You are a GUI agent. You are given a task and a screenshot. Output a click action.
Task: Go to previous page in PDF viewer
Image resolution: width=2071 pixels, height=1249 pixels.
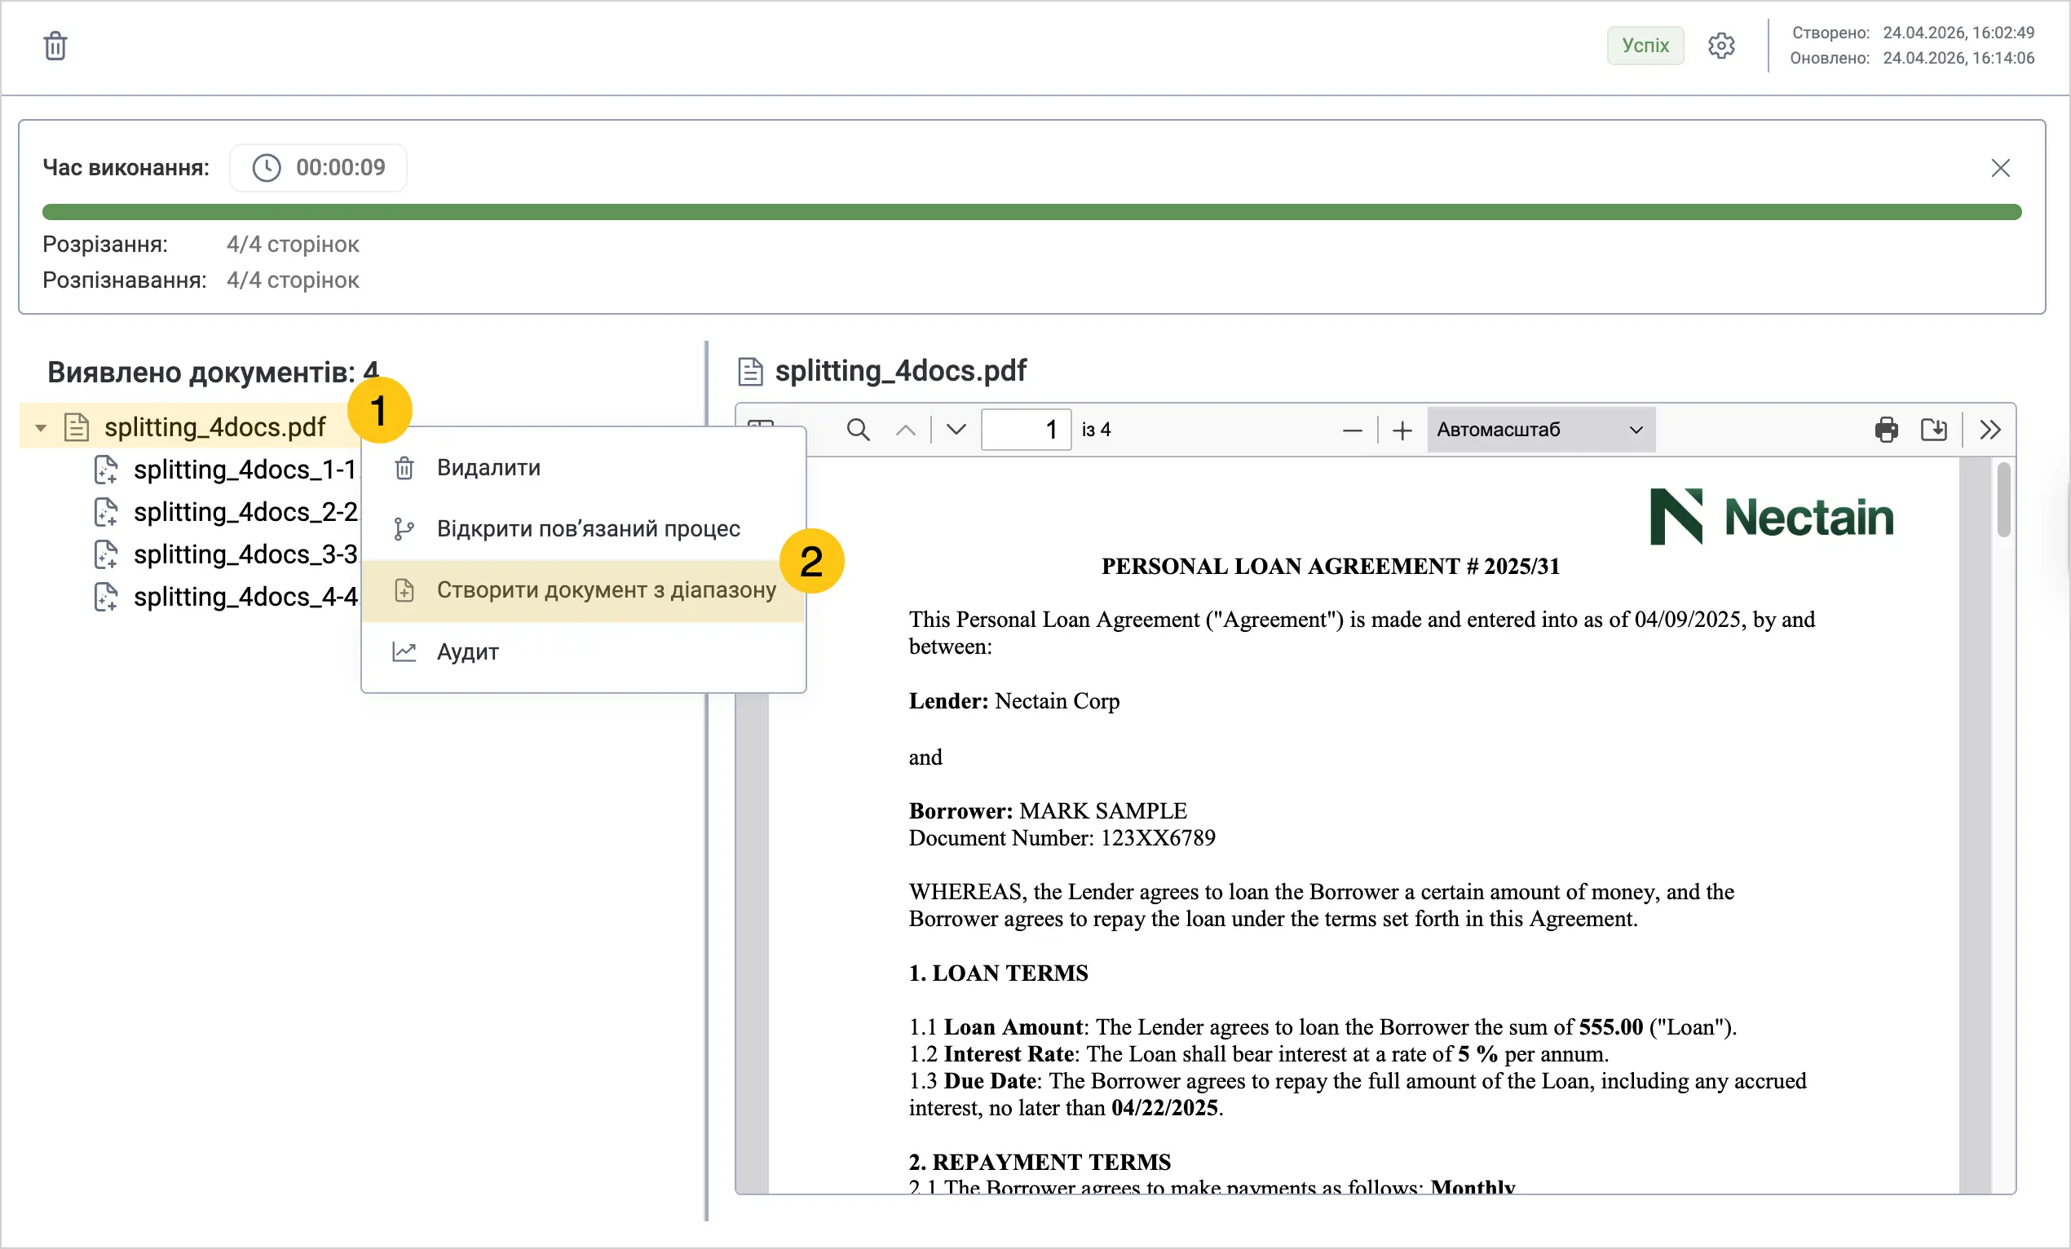(905, 430)
